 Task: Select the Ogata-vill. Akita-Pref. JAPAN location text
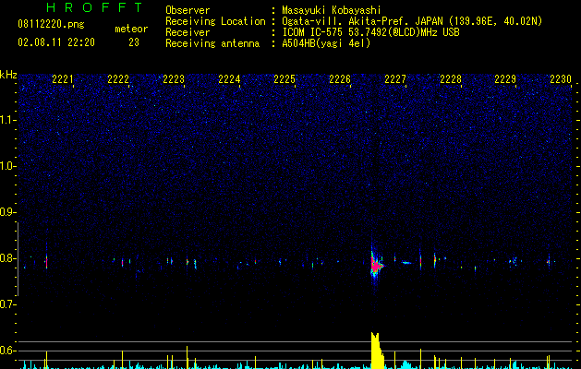pos(412,21)
